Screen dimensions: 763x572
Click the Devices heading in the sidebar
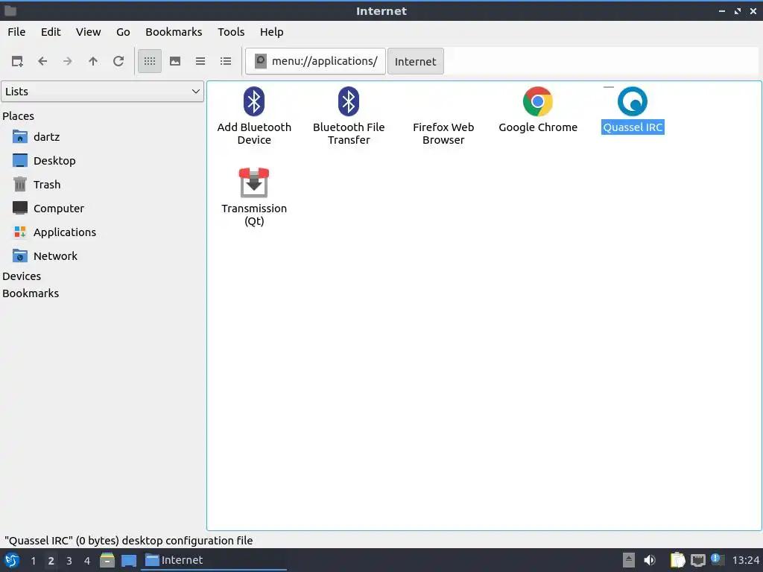tap(22, 276)
